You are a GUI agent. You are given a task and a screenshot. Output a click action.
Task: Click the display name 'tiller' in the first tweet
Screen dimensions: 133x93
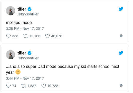(22, 9)
